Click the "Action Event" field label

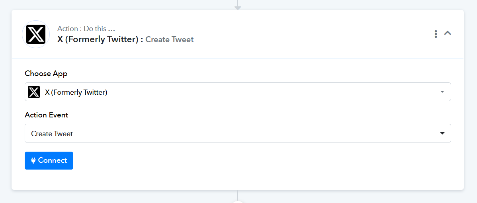(47, 115)
